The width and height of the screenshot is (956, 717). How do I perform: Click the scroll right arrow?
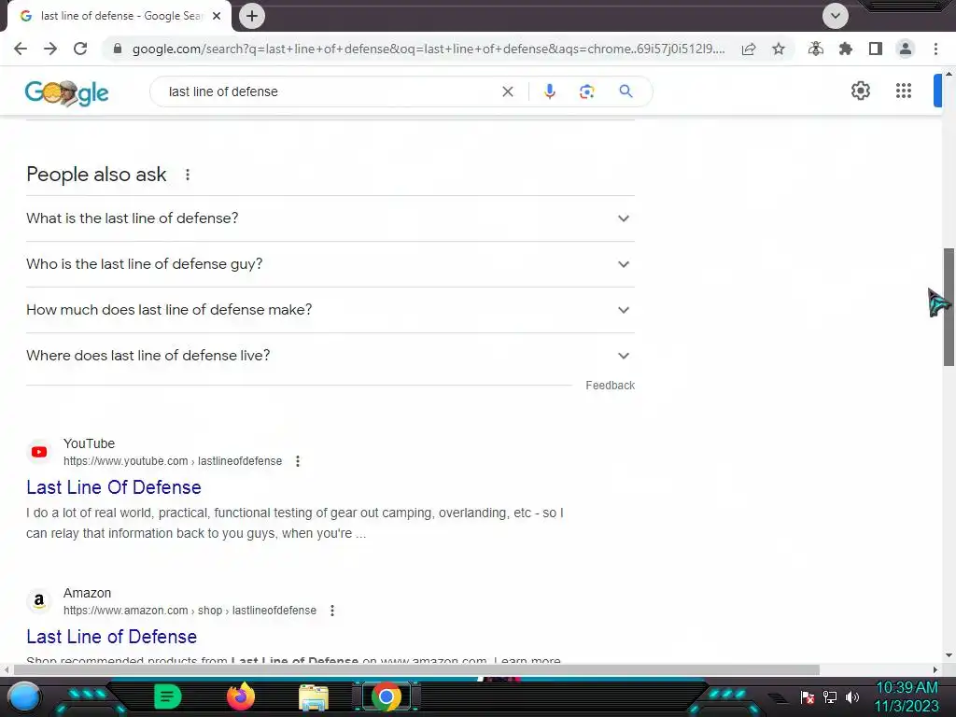point(935,669)
